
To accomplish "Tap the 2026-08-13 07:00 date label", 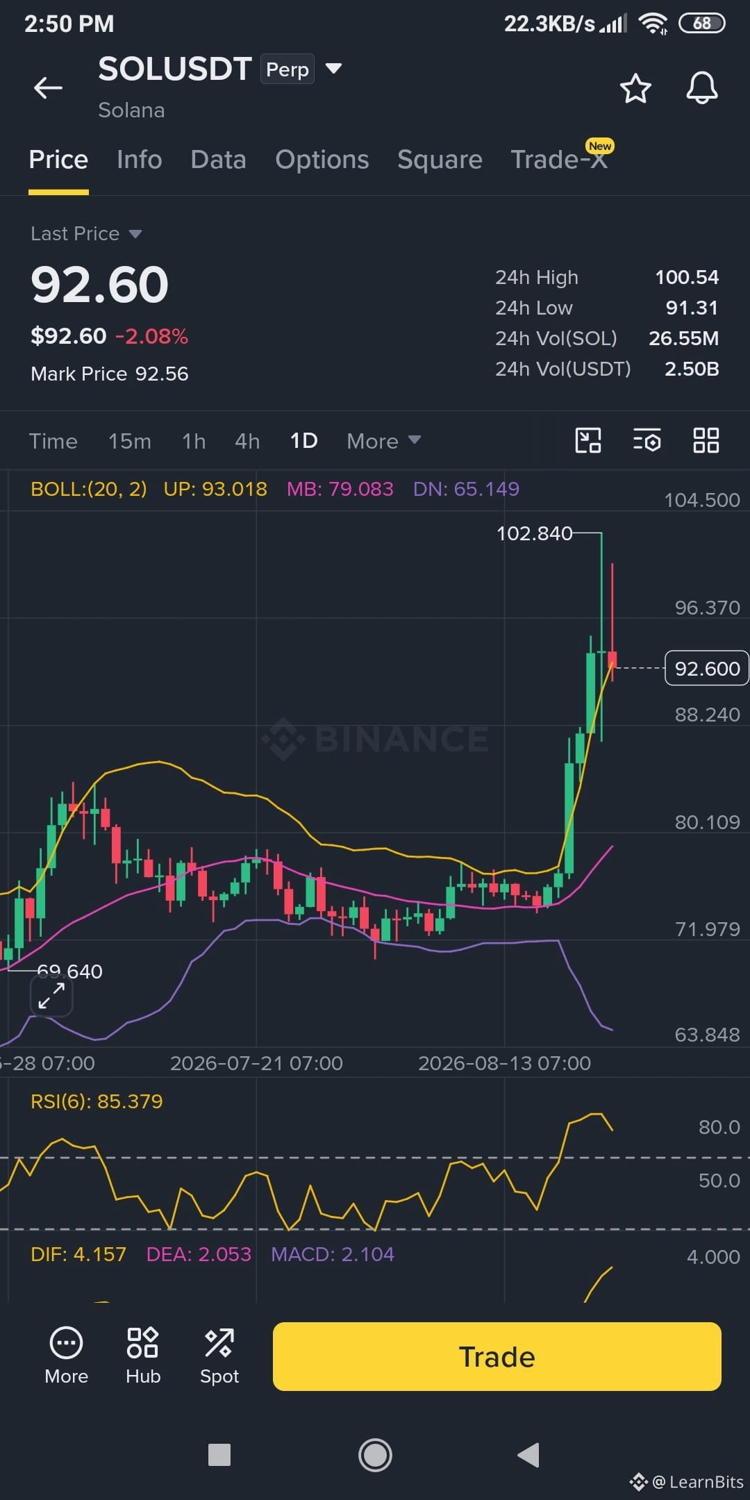I will pyautogui.click(x=504, y=1063).
